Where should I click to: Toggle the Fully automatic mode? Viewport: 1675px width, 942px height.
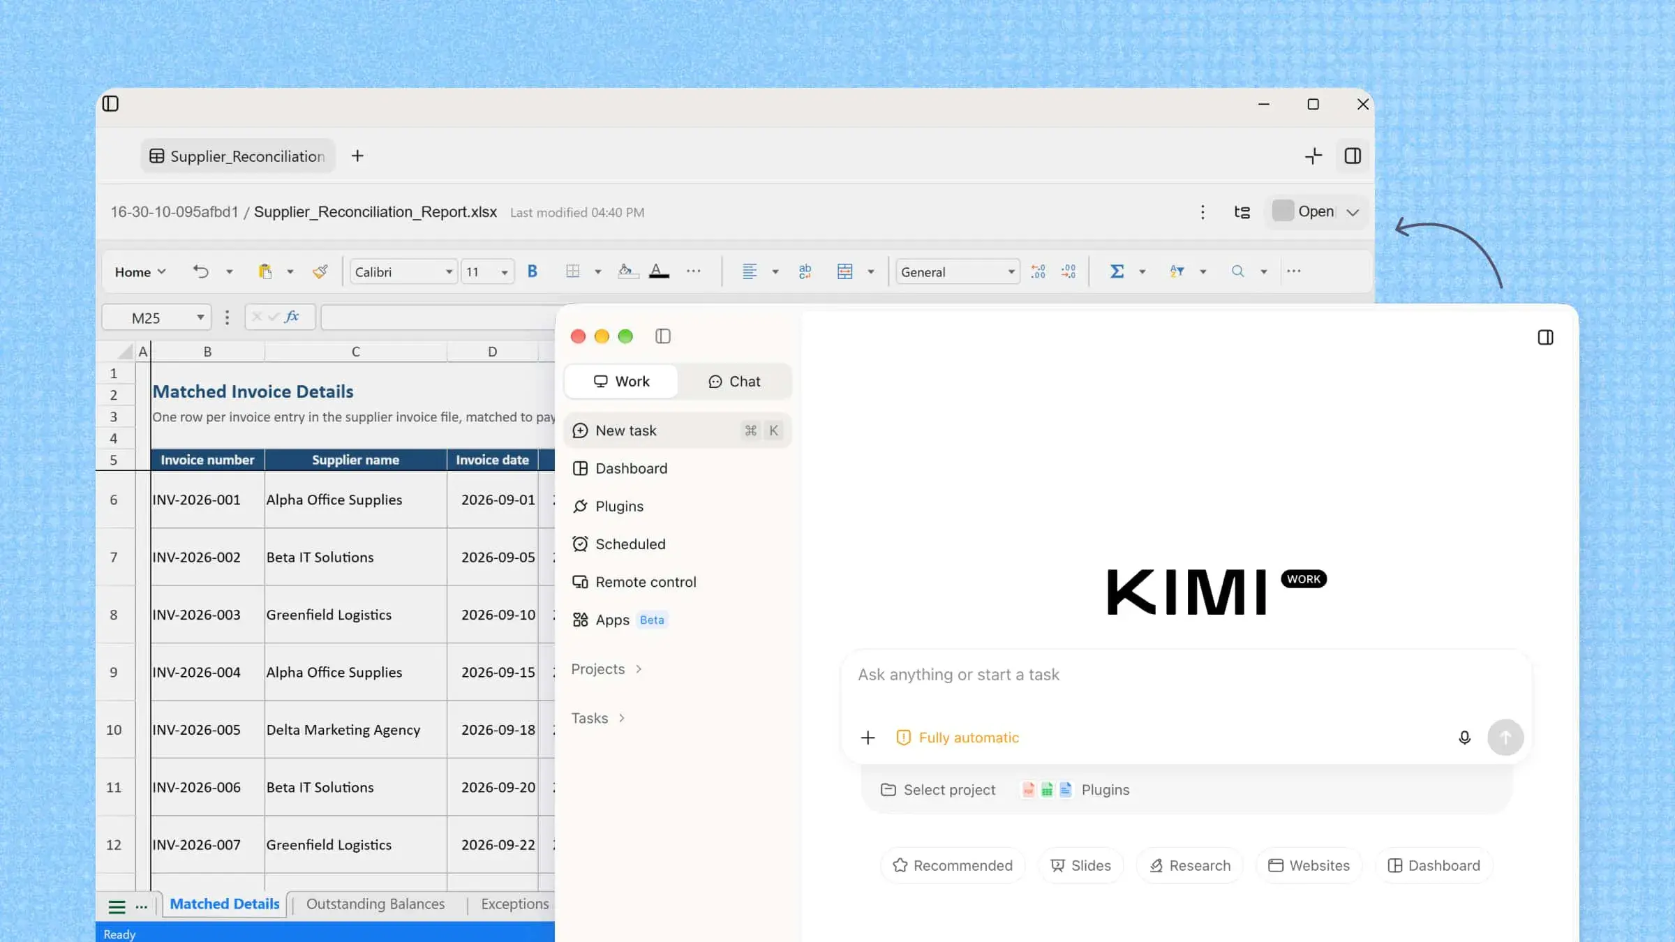(958, 738)
